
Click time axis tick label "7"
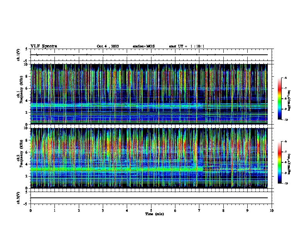click(199, 211)
